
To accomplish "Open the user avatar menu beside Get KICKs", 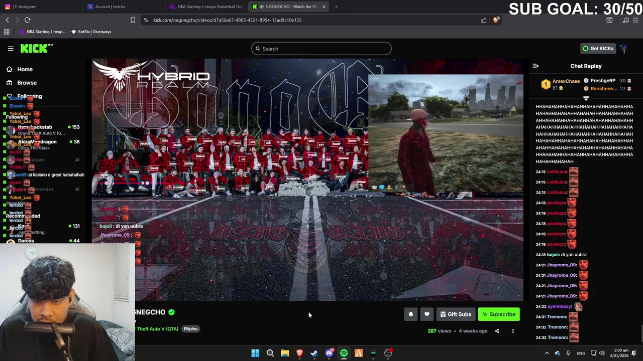I will coord(623,49).
